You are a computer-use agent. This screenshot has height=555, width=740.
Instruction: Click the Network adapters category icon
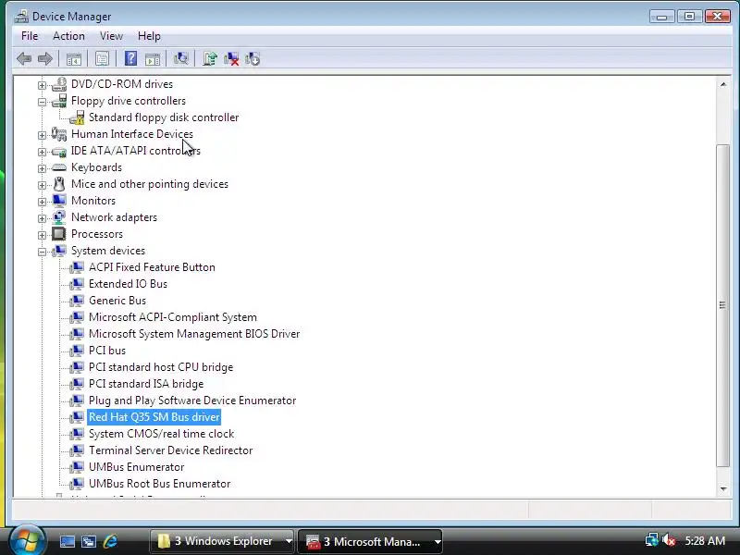[59, 217]
